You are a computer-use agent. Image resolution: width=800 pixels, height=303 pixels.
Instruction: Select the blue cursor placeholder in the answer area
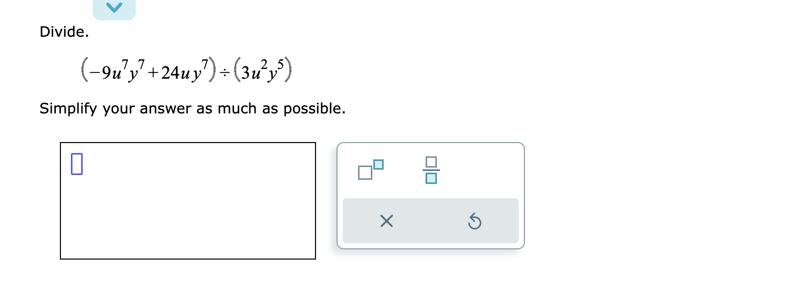click(x=76, y=164)
